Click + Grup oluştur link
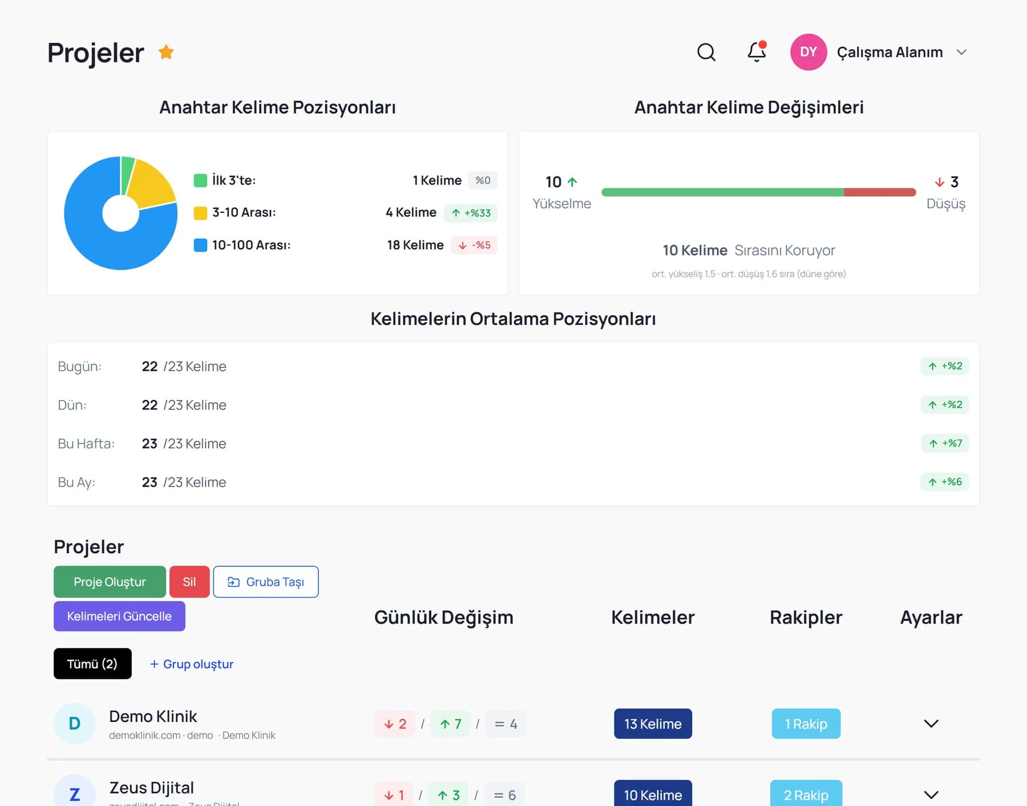This screenshot has width=1027, height=806. (x=192, y=664)
